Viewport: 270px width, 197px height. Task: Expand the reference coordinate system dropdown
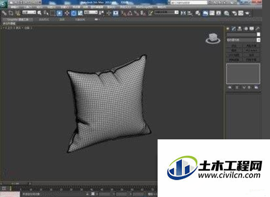click(x=90, y=12)
